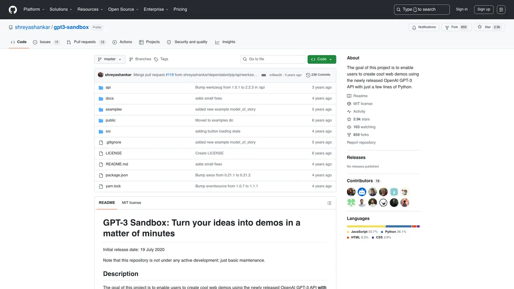
Task: Select the README tab
Action: (107, 203)
